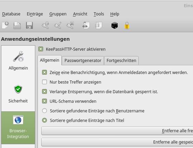Copy password with the padlock clipboard icon

[99, 25]
